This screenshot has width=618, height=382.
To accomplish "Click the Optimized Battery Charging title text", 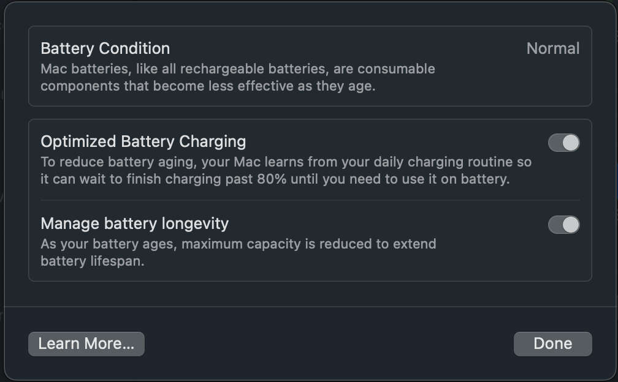I will (143, 142).
